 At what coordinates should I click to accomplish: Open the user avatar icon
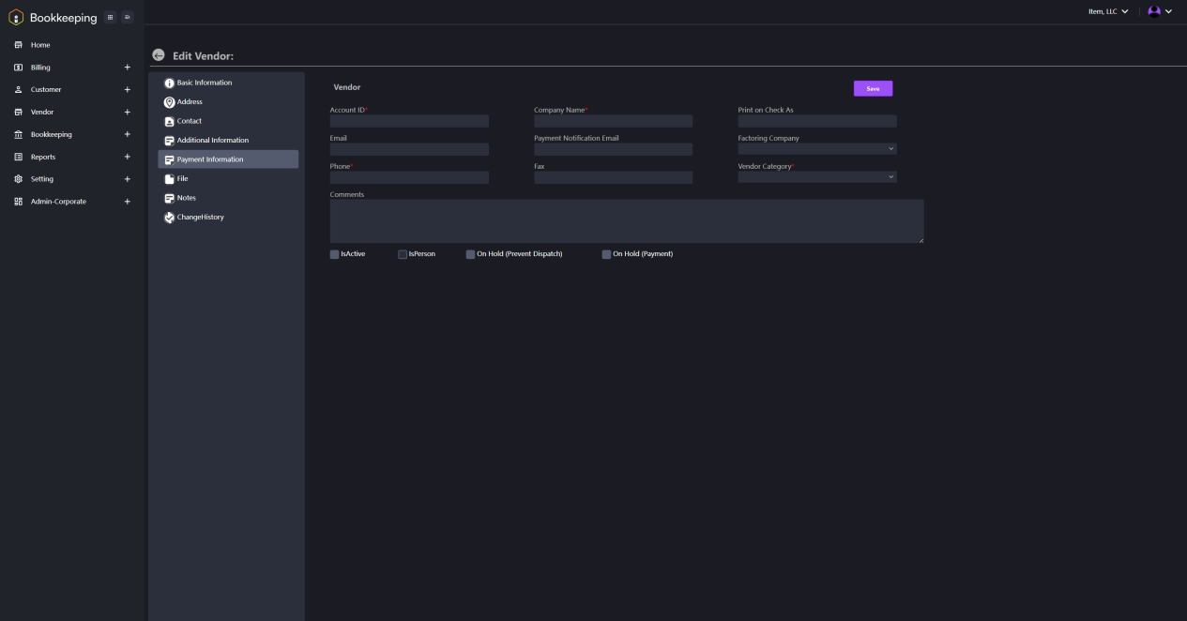1154,11
